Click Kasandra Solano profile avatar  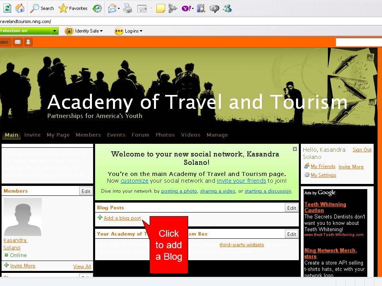click(23, 217)
